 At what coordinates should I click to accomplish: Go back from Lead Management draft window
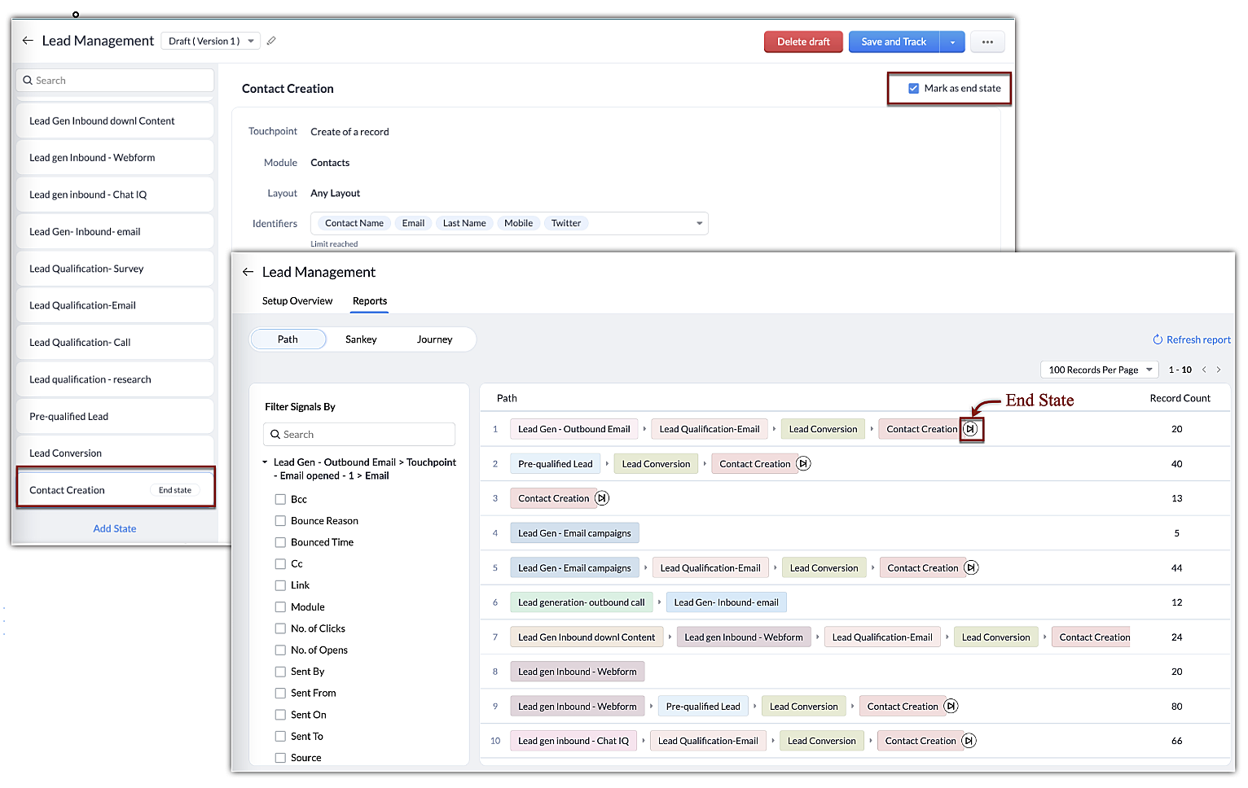click(x=28, y=41)
